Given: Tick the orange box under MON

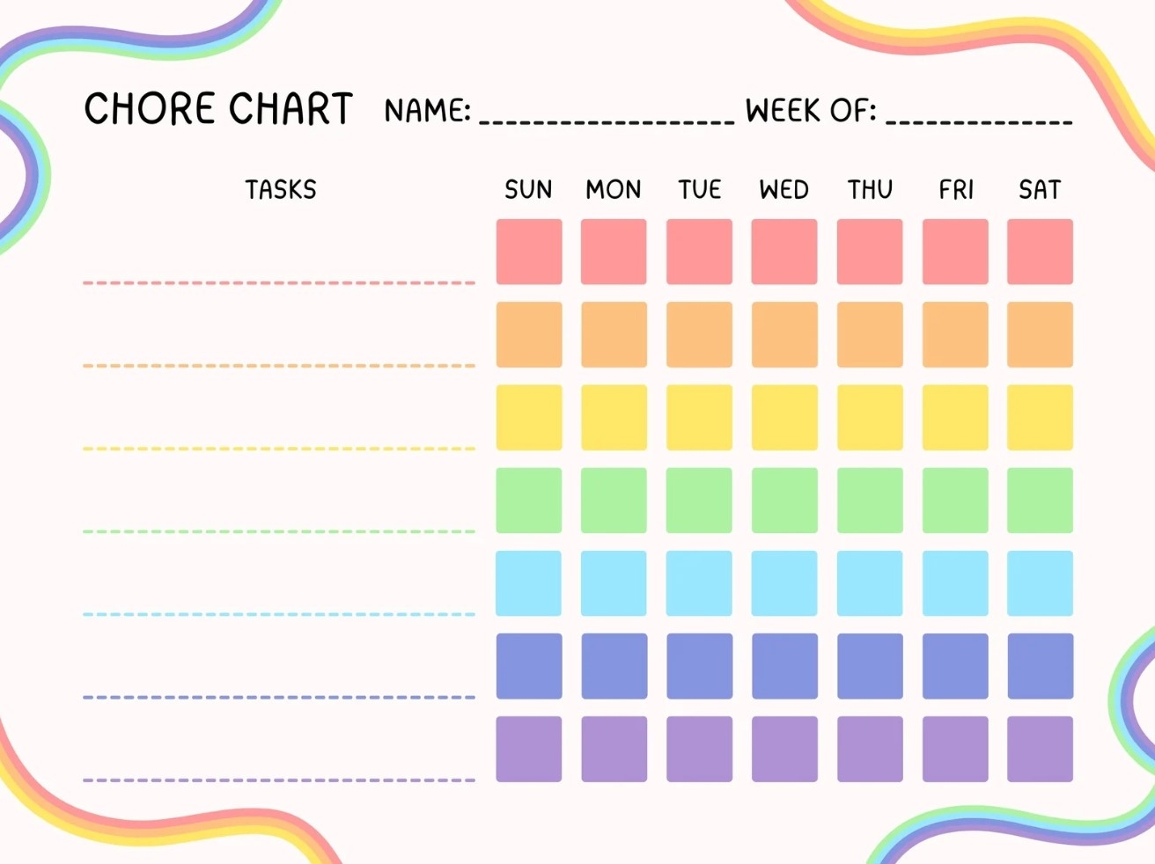Looking at the screenshot, I should pos(614,334).
